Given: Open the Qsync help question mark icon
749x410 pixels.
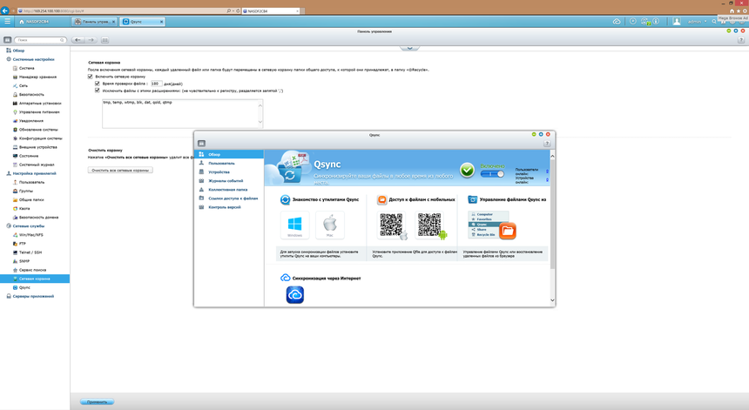Looking at the screenshot, I should [547, 144].
